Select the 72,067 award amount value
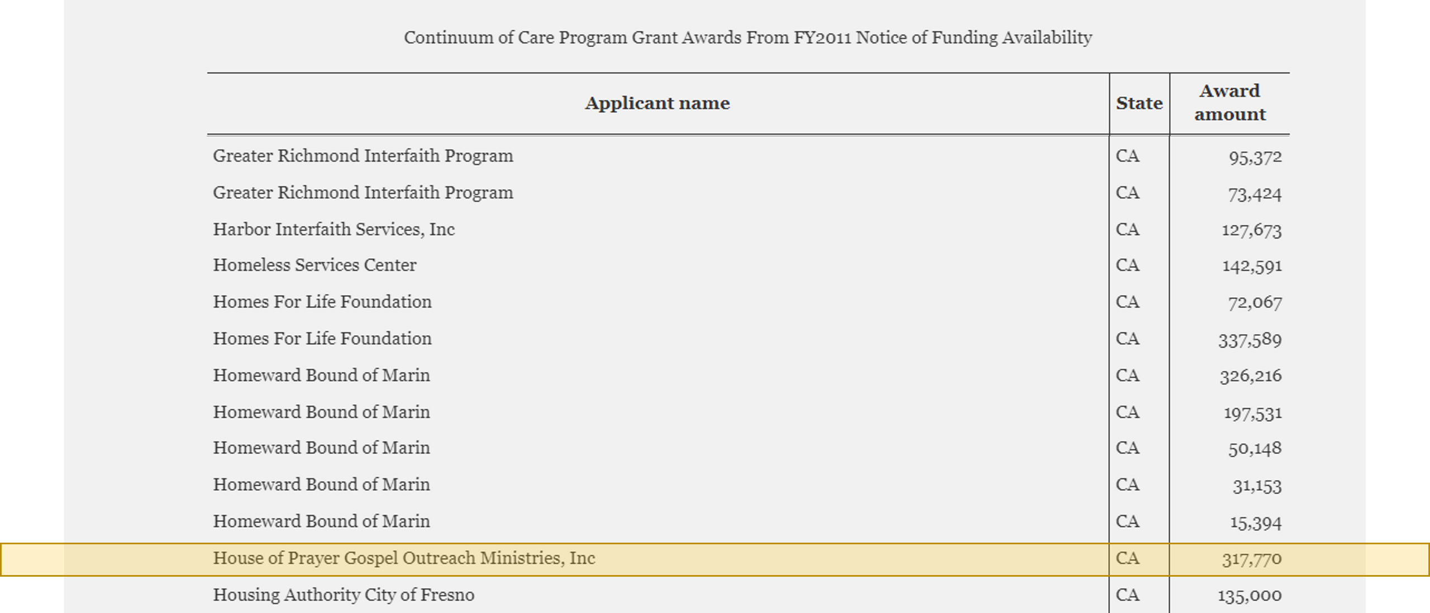 coord(1255,302)
